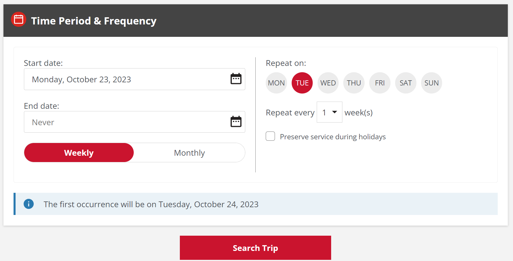Viewport: 513px width, 261px height.
Task: Open the Repeat every weeks dropdown
Action: pos(329,112)
